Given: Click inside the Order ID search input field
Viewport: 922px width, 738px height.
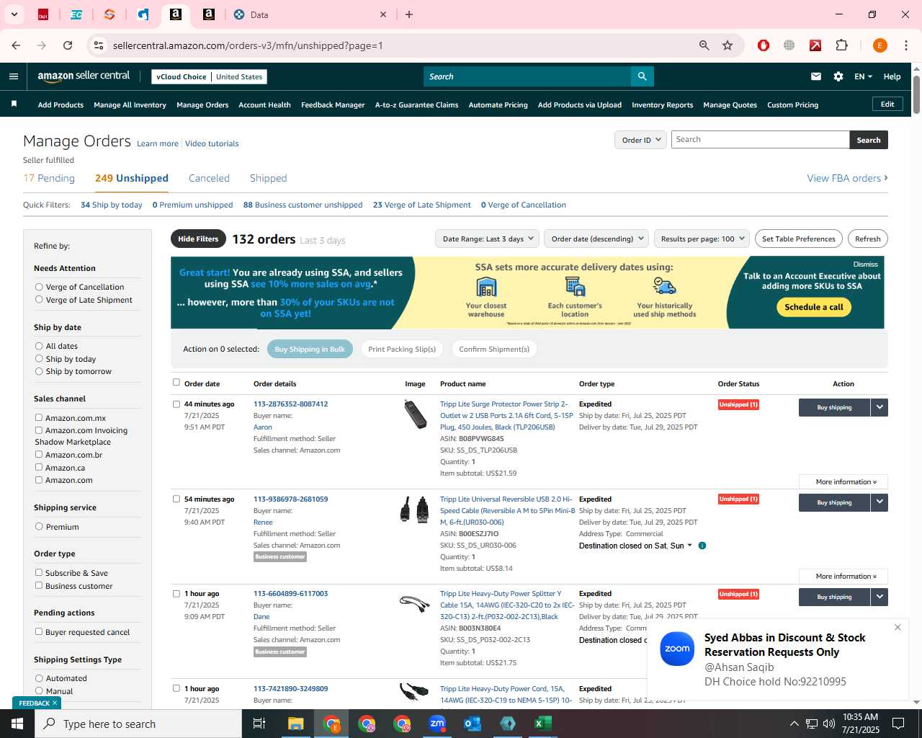Looking at the screenshot, I should (760, 140).
